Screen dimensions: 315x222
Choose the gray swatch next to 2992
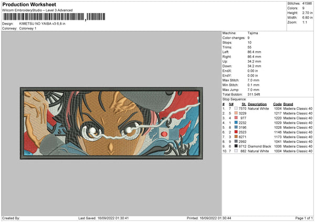[x=236, y=141]
